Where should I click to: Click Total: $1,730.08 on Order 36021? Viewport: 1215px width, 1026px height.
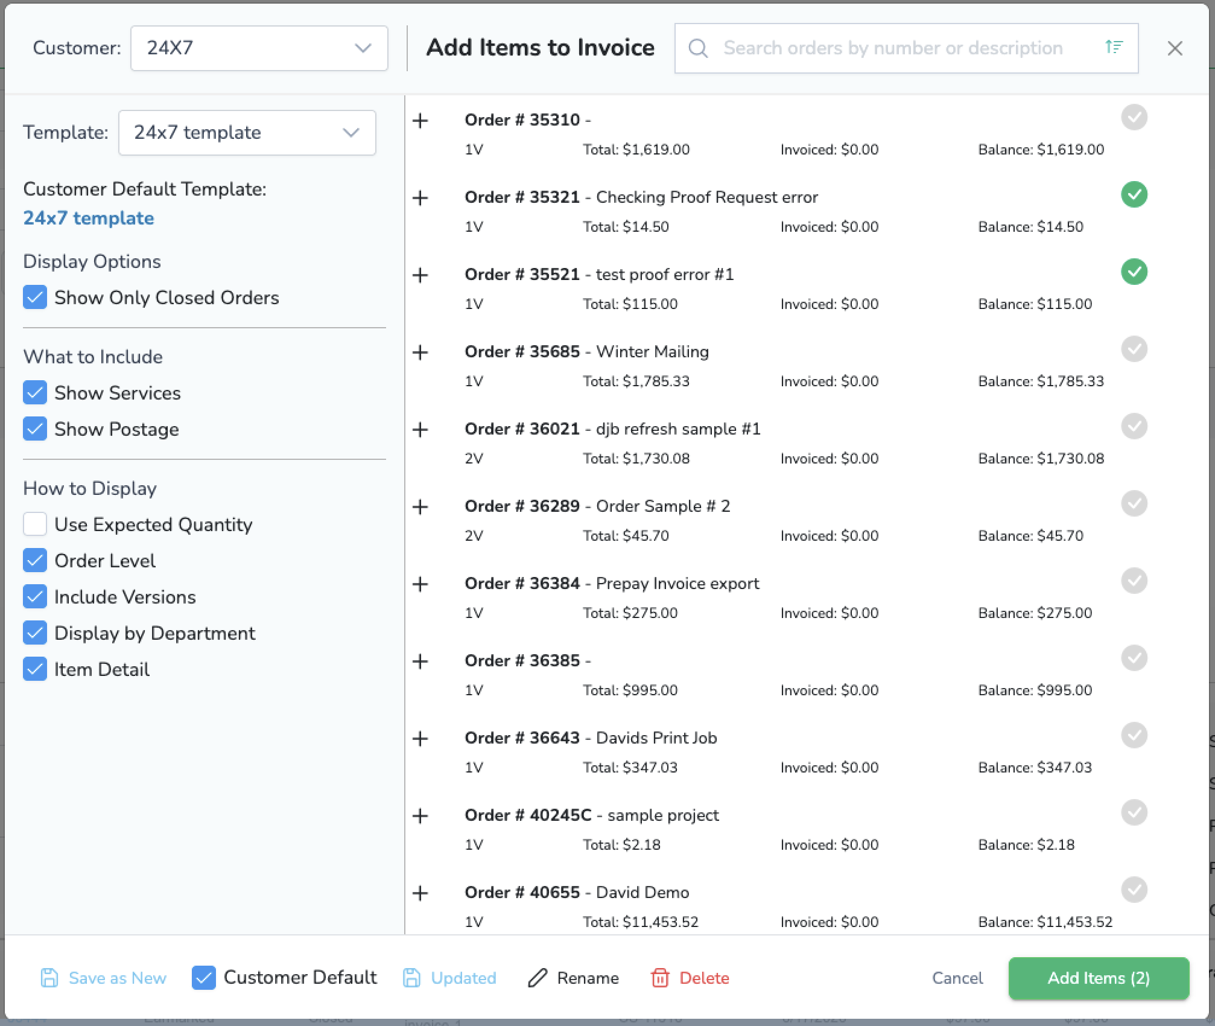[636, 459]
